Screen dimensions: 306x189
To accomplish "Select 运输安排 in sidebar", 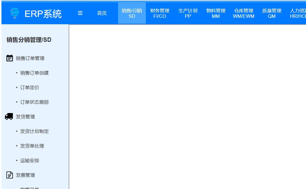I will 30,161.
